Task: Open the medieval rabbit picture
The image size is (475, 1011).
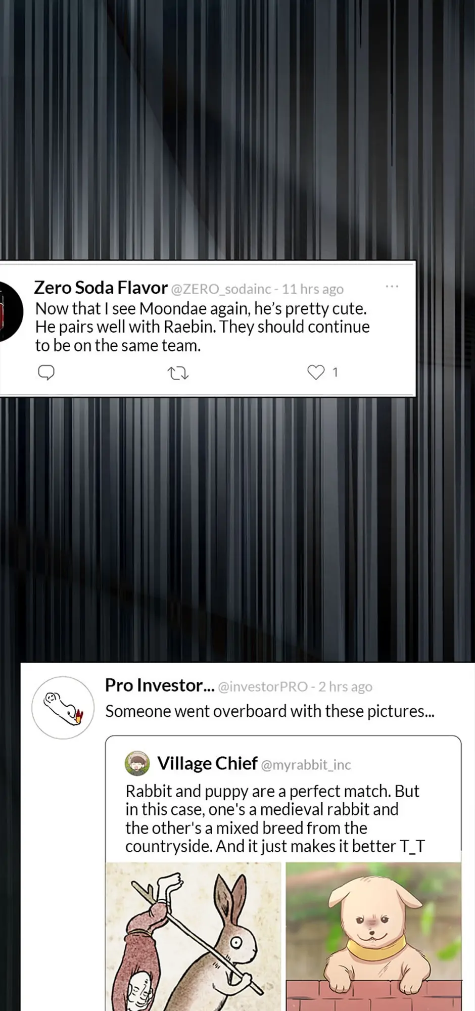Action: coord(193,936)
